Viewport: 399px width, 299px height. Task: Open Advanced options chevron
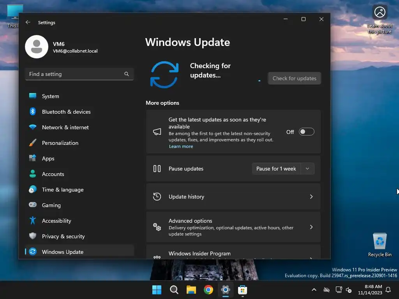click(311, 227)
